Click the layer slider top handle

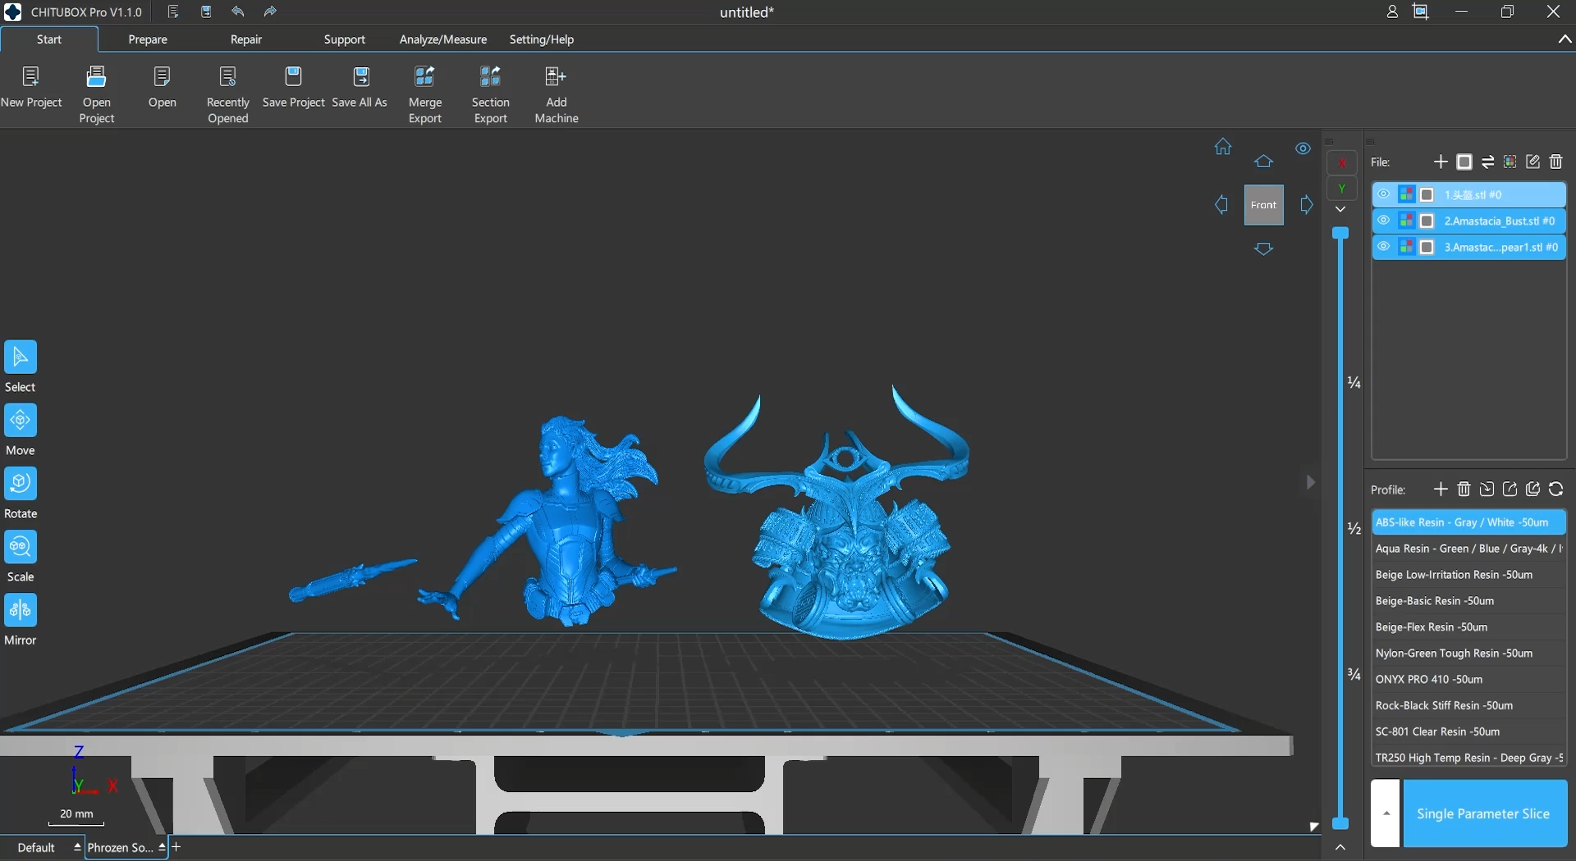tap(1340, 234)
